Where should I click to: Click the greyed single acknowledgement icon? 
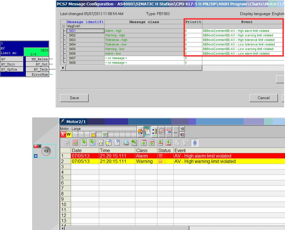click(x=67, y=143)
